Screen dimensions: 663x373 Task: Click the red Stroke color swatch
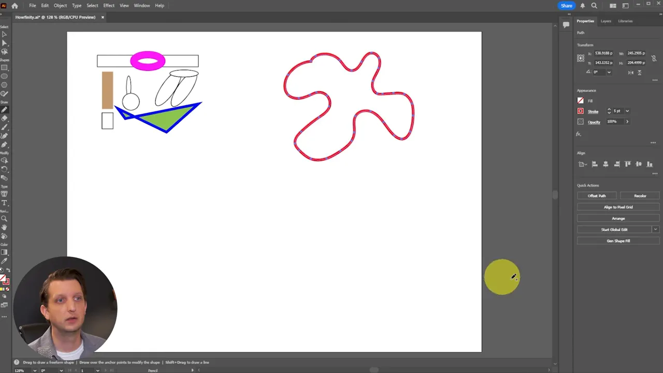580,111
